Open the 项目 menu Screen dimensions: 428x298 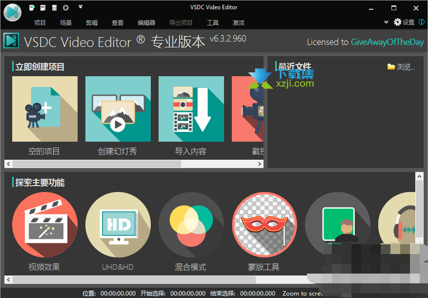click(40, 22)
